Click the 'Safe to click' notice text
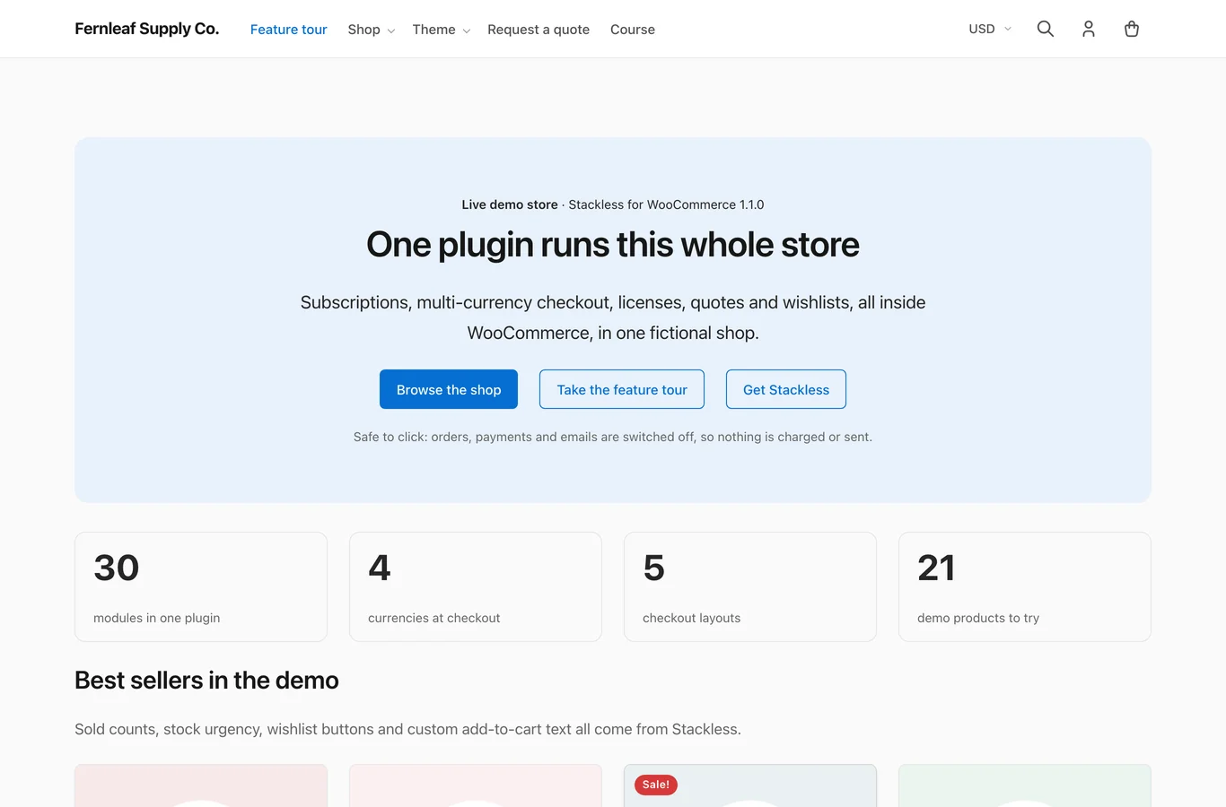 click(x=613, y=437)
